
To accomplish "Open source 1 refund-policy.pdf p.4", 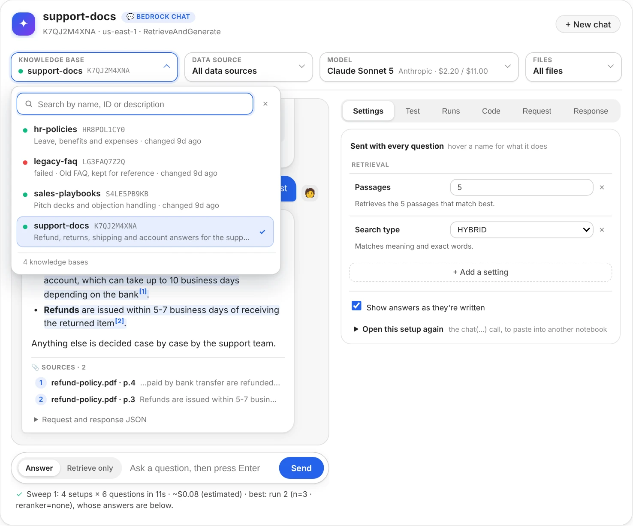I will point(157,383).
